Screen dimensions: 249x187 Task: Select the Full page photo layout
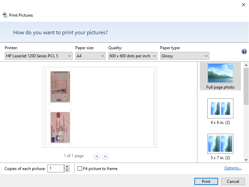pos(220,76)
